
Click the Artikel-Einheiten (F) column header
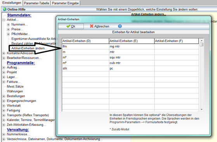pos(177,41)
